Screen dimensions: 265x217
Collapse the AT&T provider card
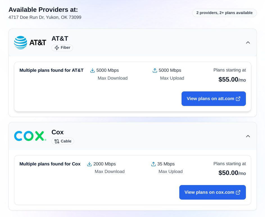pos(248,42)
